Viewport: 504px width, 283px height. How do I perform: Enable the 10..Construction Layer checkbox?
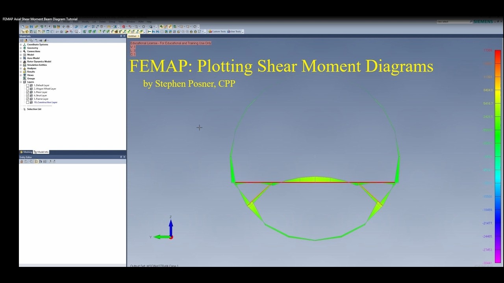point(28,102)
